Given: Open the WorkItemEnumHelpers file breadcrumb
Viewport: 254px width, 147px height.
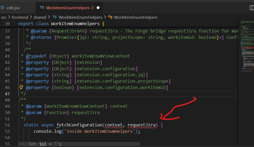Looking at the screenshot, I should [x=80, y=17].
